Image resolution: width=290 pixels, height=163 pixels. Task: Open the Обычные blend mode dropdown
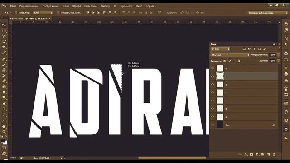230,55
